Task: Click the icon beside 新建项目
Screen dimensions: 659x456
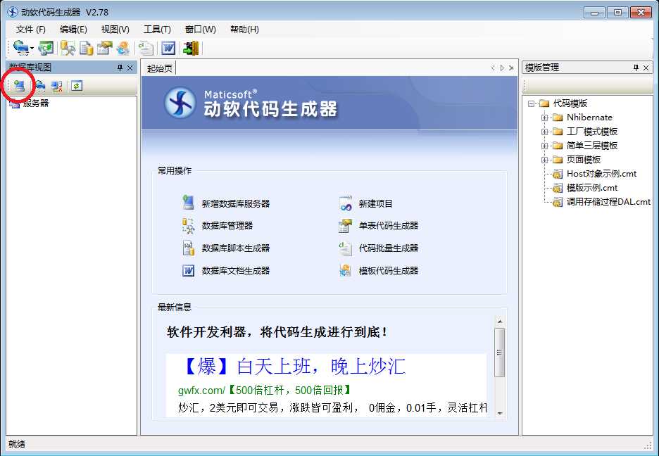Action: [346, 203]
